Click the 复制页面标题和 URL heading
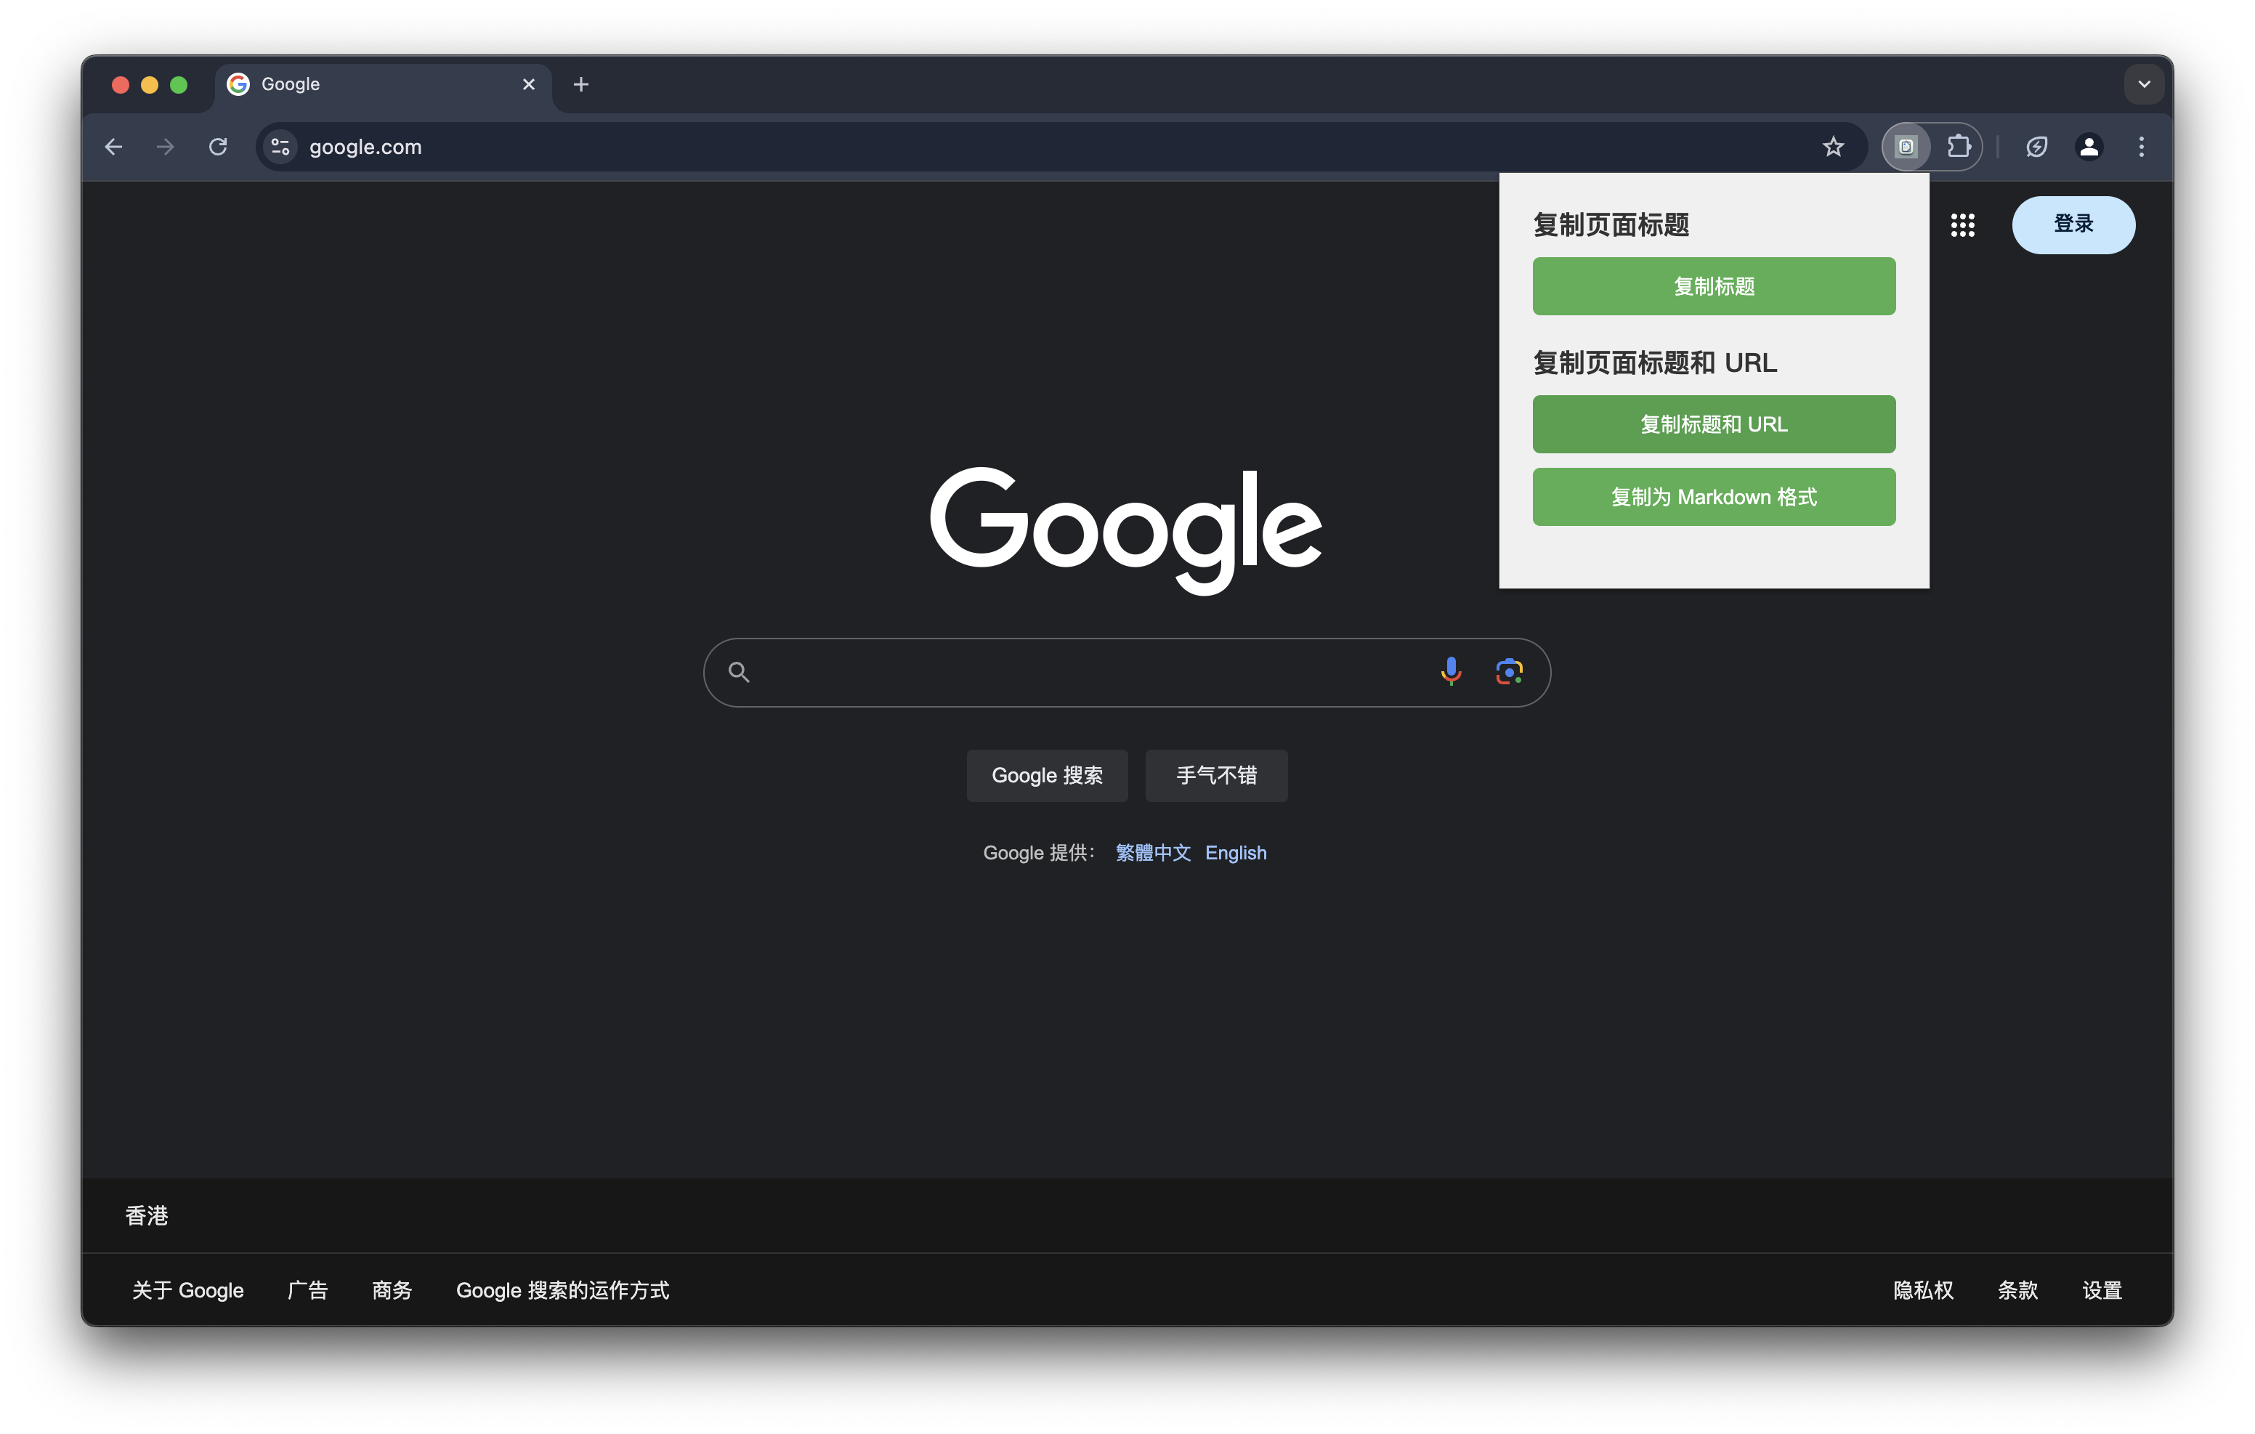 [1655, 362]
